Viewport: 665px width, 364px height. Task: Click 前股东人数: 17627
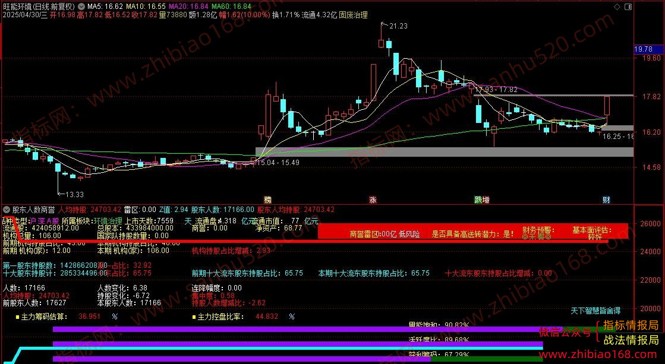coord(34,303)
